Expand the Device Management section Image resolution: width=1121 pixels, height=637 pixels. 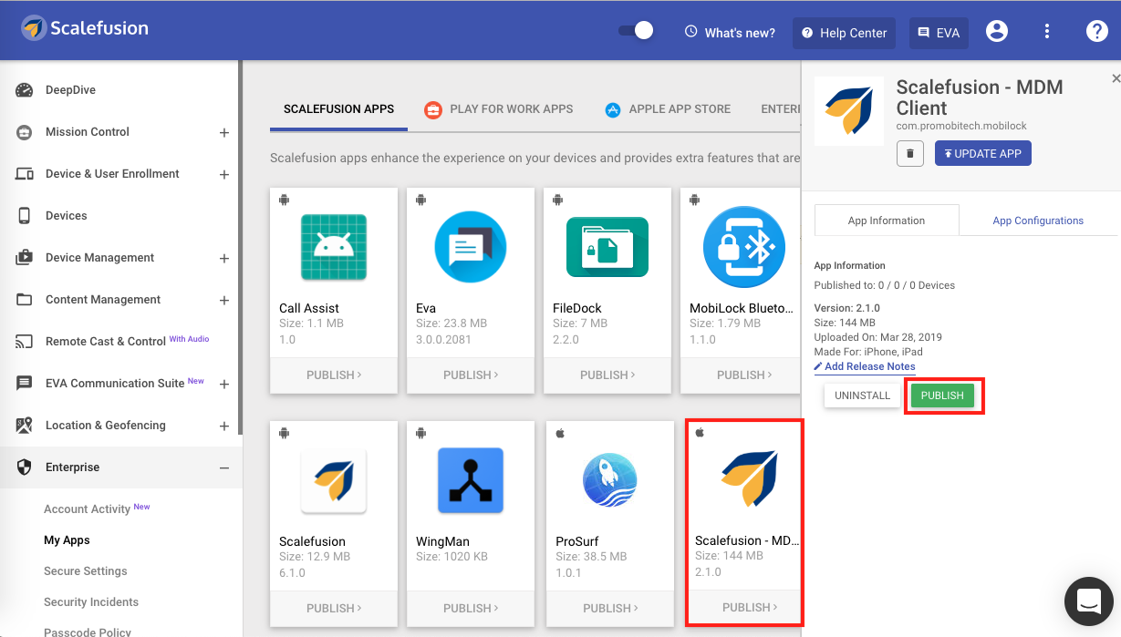coord(224,258)
